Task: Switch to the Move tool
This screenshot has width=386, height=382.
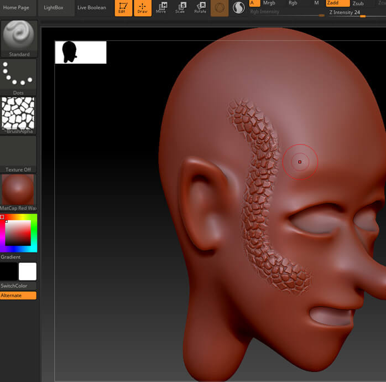Action: coord(161,8)
